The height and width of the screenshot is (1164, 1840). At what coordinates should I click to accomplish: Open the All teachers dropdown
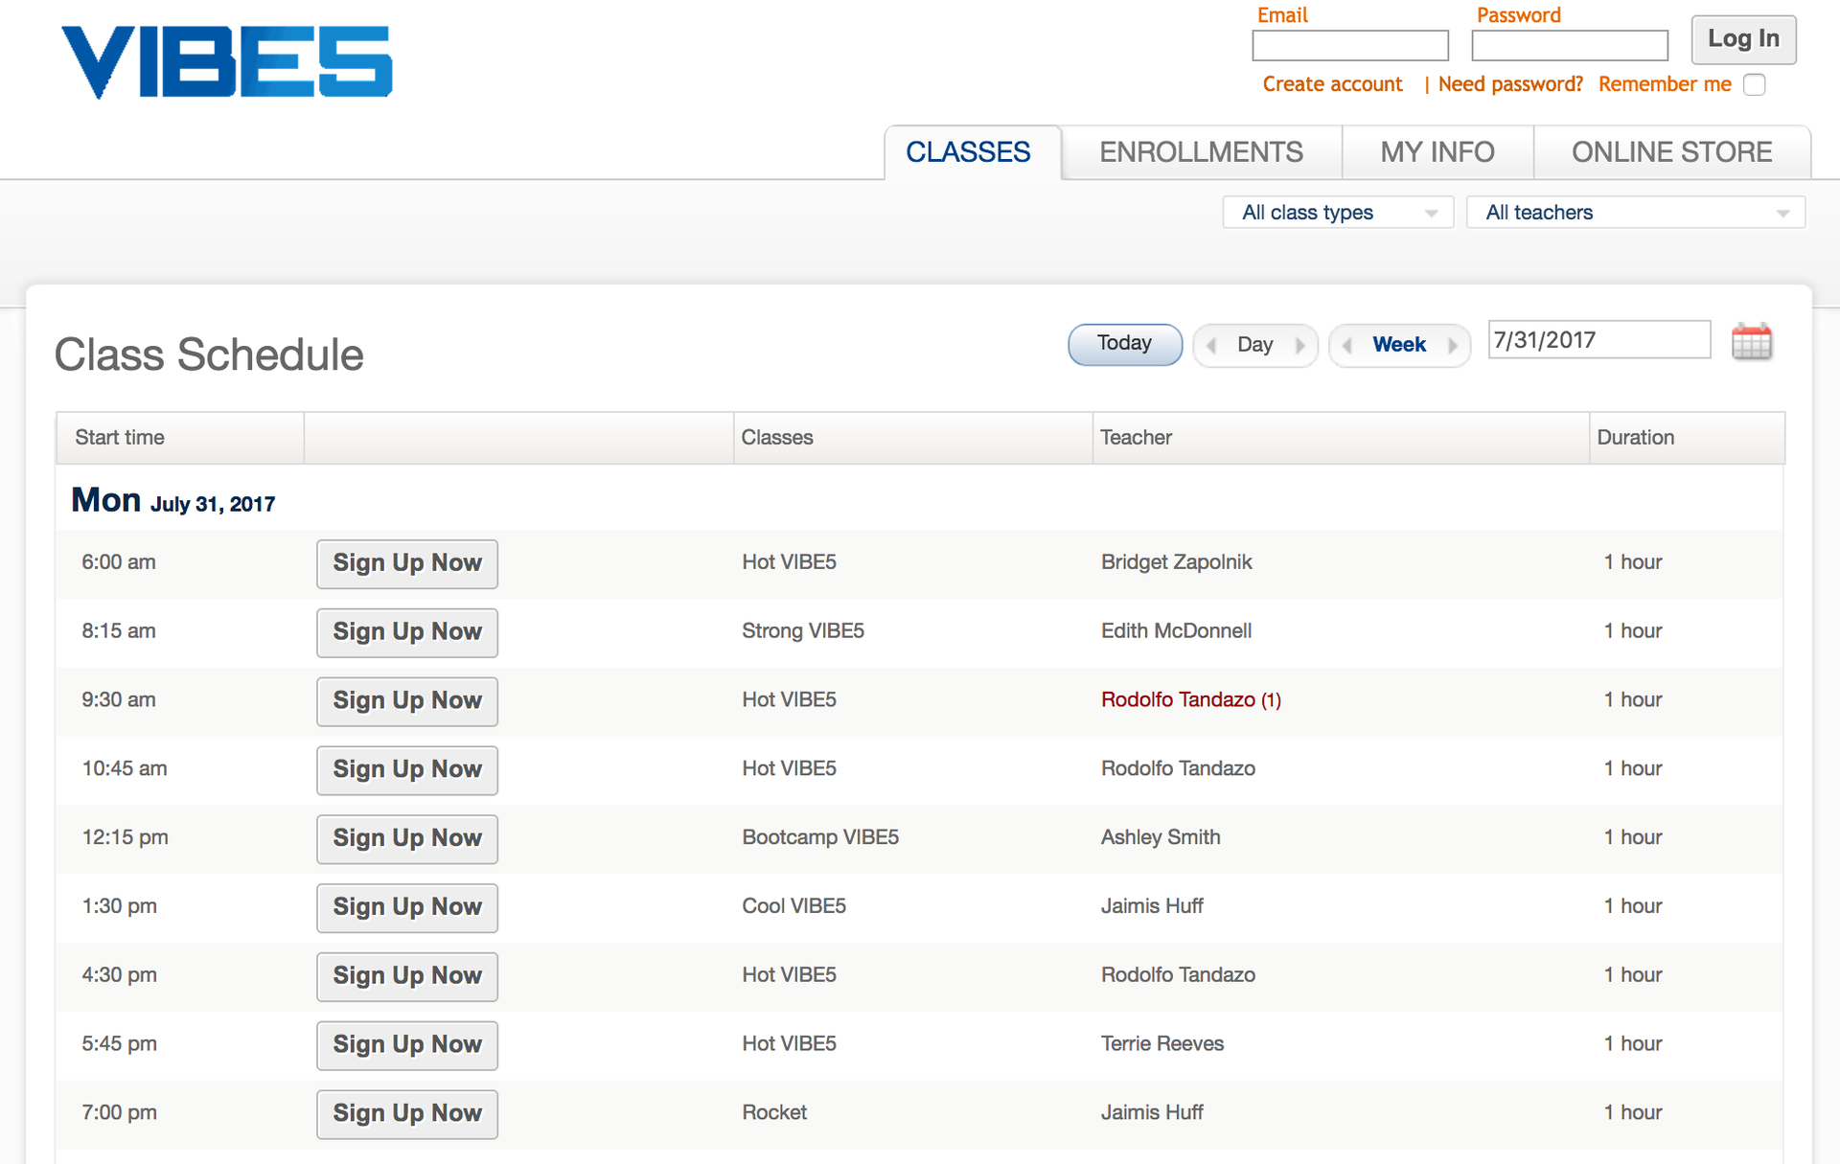click(1635, 213)
